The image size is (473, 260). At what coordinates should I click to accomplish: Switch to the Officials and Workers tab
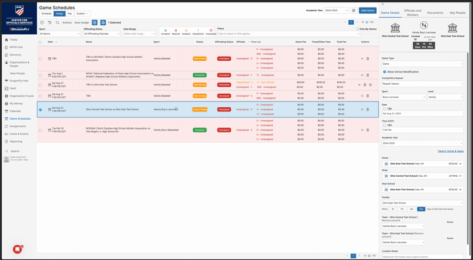[412, 12]
